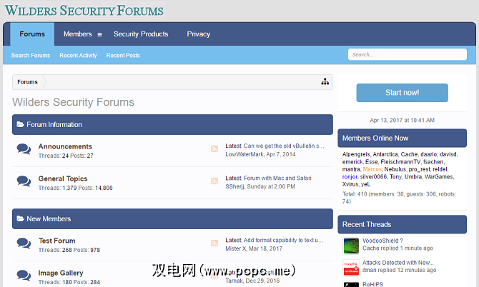View SSherjj's profile
The image size is (479, 287).
point(234,186)
